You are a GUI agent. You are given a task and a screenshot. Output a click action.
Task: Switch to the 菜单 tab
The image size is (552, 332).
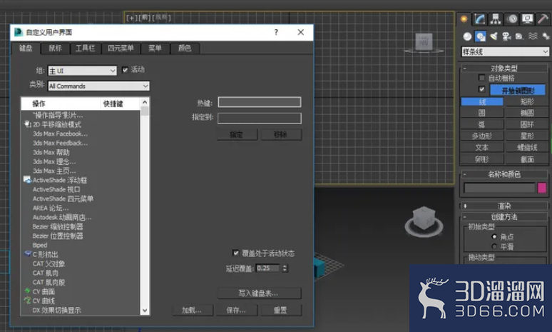pyautogui.click(x=155, y=49)
